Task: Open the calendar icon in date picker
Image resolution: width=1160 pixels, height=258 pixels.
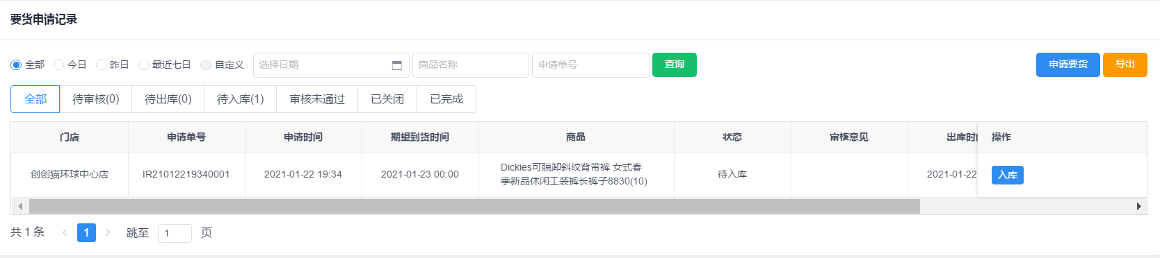Action: (x=397, y=65)
